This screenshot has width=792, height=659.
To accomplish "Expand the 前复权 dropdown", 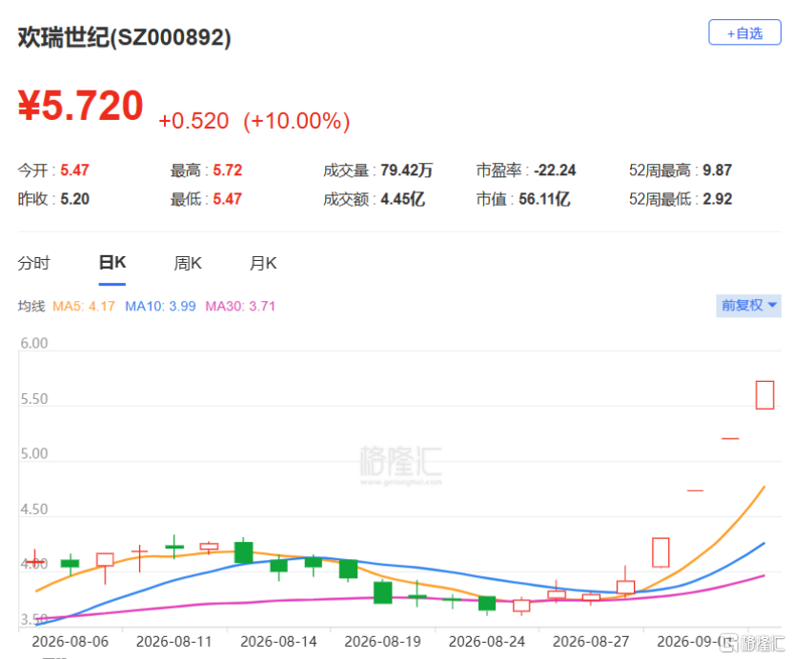I will click(748, 306).
